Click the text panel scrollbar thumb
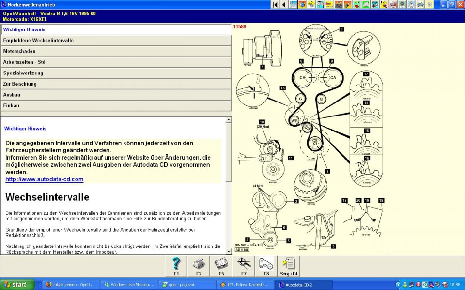 click(228, 152)
